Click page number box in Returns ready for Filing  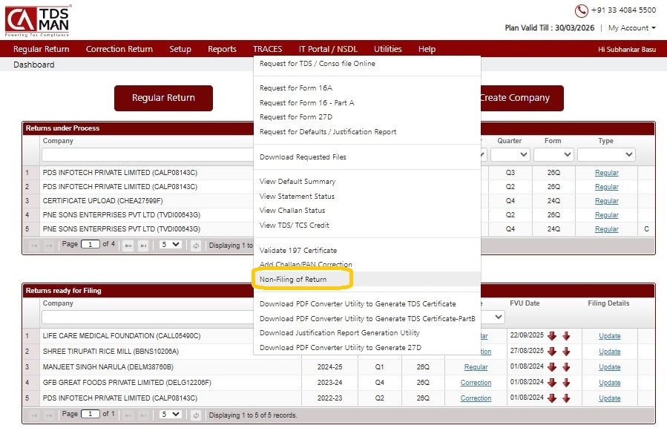[x=91, y=415]
